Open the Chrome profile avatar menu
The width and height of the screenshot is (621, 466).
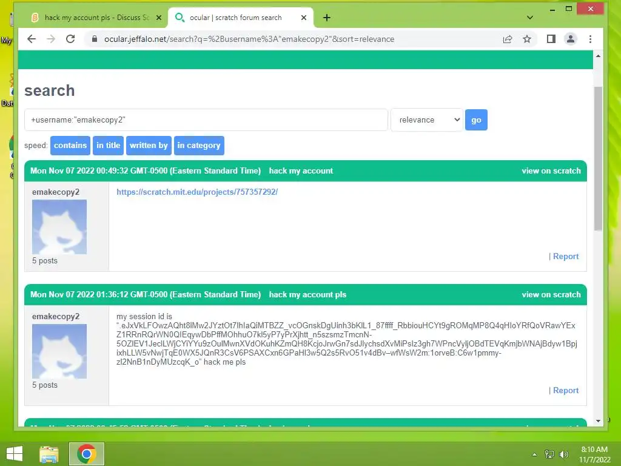570,39
